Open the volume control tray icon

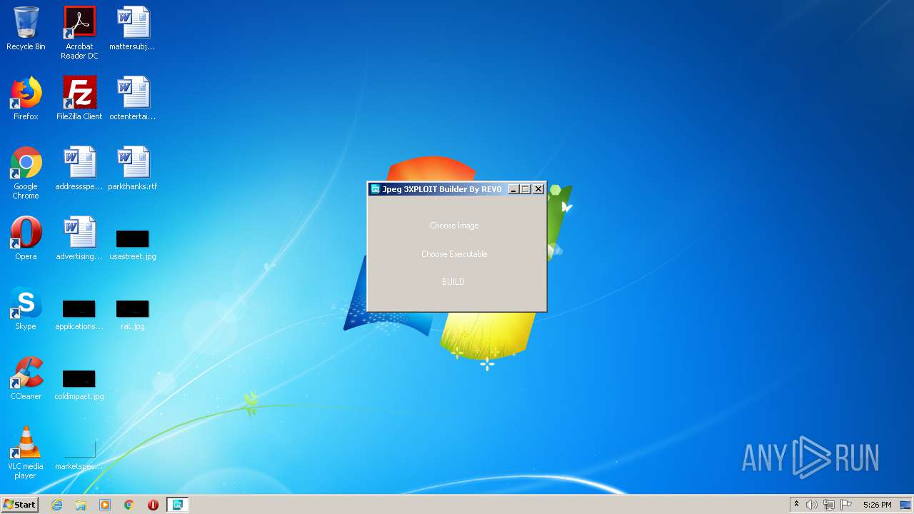[812, 505]
